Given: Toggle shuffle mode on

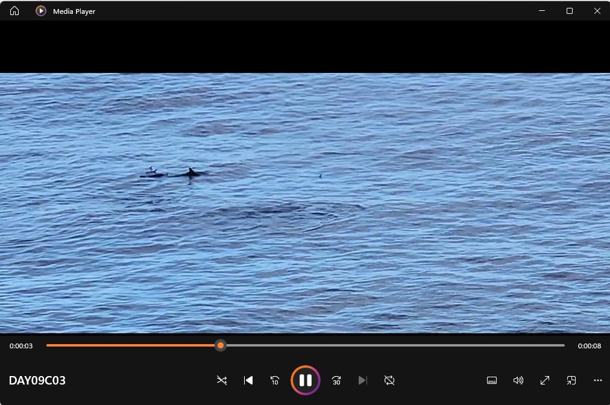Looking at the screenshot, I should 222,380.
